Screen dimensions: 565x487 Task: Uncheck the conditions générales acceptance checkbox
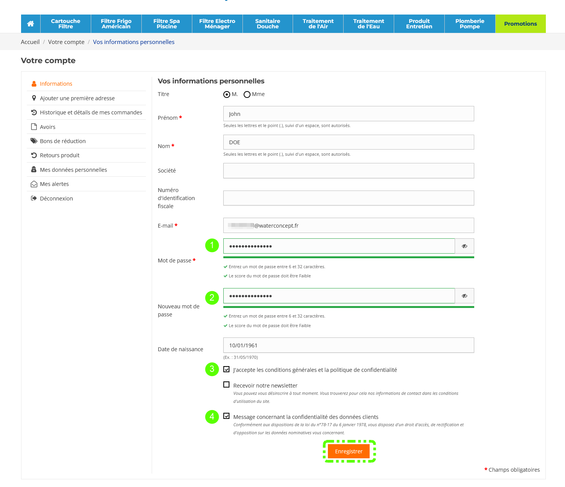coord(227,369)
